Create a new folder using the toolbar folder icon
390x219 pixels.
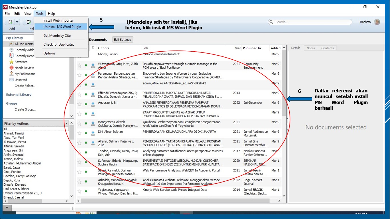pos(28,22)
